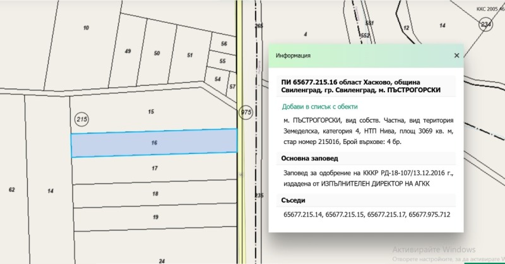Select parcel 51 on the map
The image size is (505, 264).
189,56
